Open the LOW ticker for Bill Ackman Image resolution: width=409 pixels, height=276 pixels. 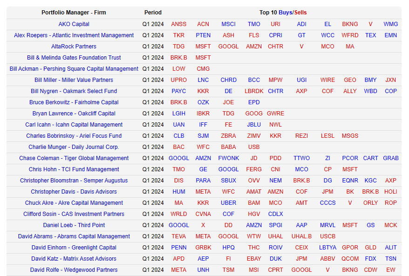coord(178,69)
